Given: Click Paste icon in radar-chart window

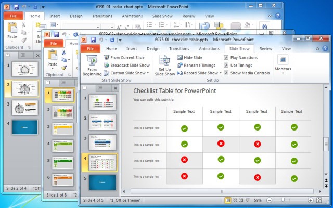Looking at the screenshot, I should [12, 28].
